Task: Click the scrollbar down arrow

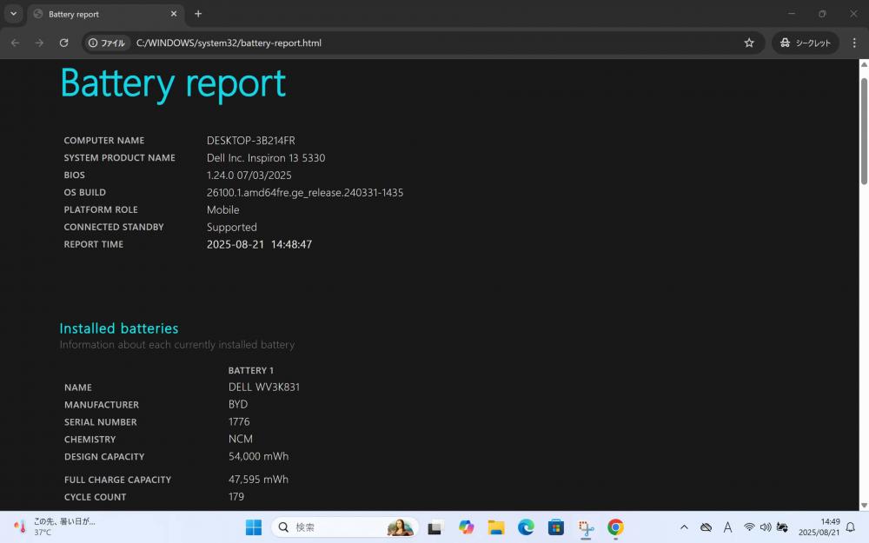Action: tap(864, 506)
